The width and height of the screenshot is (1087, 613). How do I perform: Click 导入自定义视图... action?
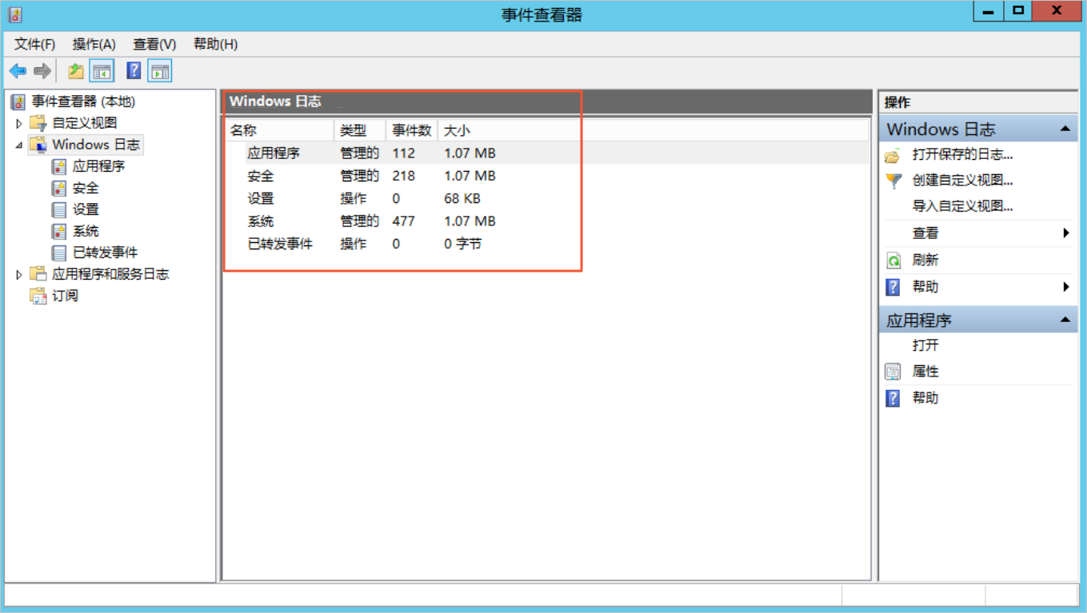(x=962, y=206)
